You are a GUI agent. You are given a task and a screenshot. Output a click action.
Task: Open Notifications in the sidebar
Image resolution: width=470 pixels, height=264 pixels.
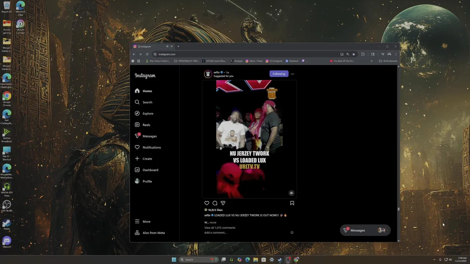coord(148,147)
